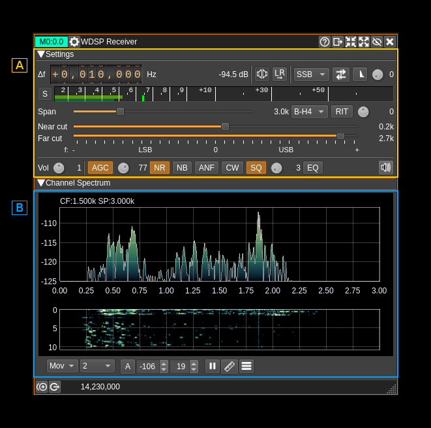The width and height of the screenshot is (431, 428).
Task: Mute audio with loudspeaker icon
Action: pos(385,167)
